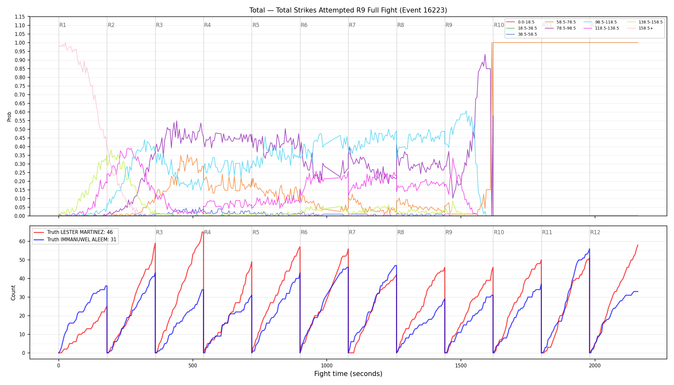Click the 0.00 tick on the Prob axis

pyautogui.click(x=20, y=216)
